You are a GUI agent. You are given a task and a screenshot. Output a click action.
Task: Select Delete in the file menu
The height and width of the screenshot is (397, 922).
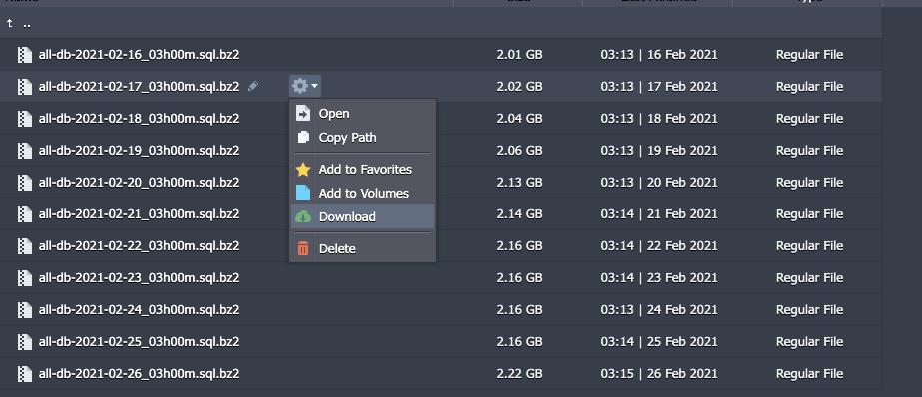tap(363, 248)
